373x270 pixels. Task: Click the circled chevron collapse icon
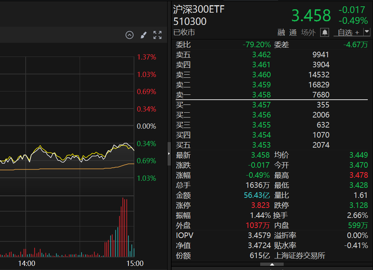[130, 35]
